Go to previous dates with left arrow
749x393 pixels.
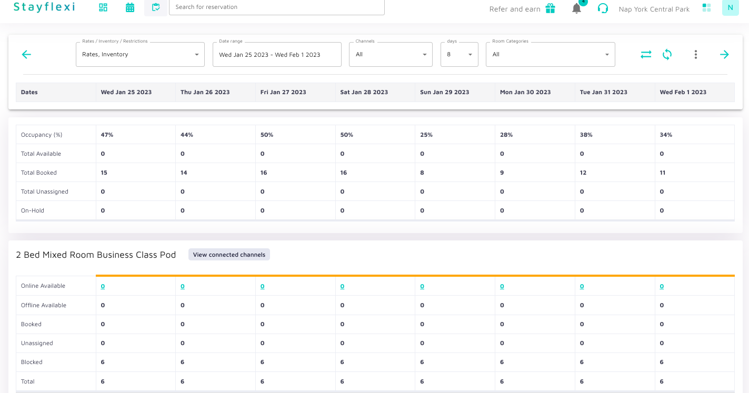pyautogui.click(x=26, y=54)
